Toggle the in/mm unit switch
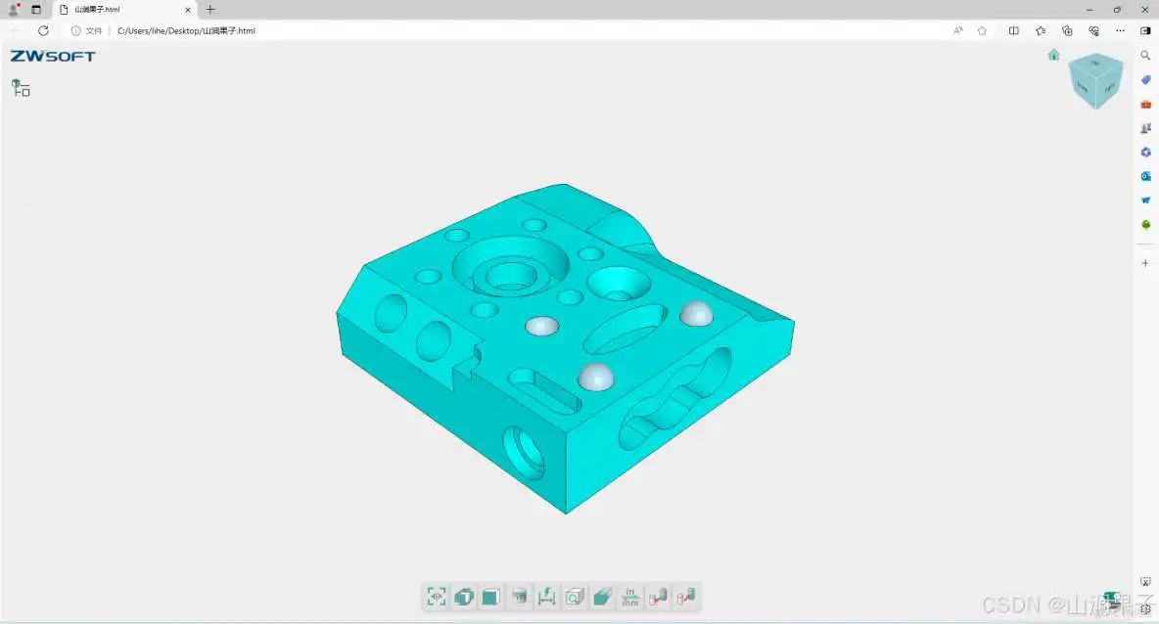This screenshot has height=624, width=1159. pos(630,597)
